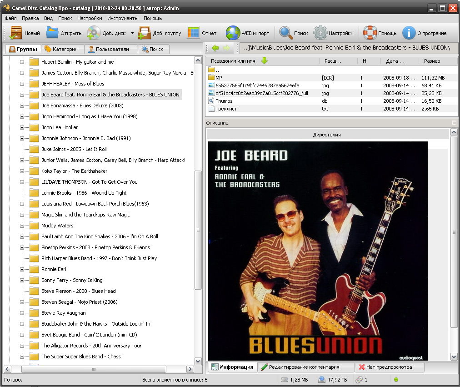This screenshot has width=460, height=387.
Task: Select file df51dc4cc8b2eab39d7a815ccf282776_full
Action: (x=262, y=93)
